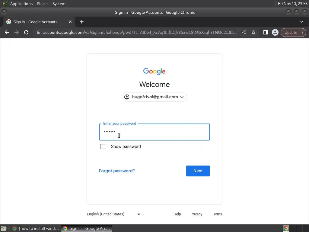Click the Applications menu logo icon
The image size is (309, 232).
[5, 4]
